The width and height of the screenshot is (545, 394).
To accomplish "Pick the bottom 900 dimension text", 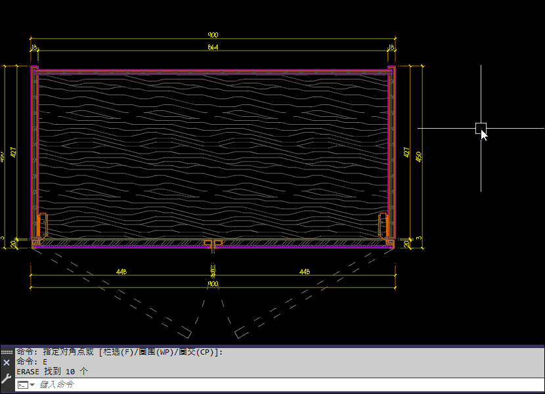I will tap(213, 284).
